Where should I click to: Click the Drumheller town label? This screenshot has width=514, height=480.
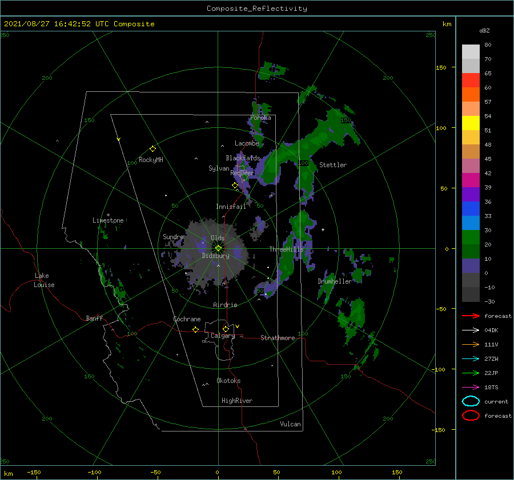[x=335, y=281]
